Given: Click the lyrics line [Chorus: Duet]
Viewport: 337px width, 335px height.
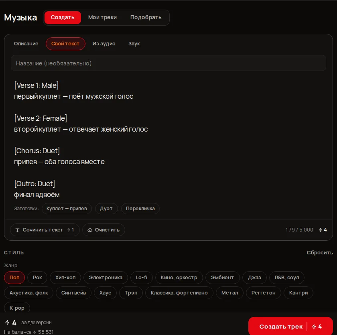Looking at the screenshot, I should click(x=37, y=150).
